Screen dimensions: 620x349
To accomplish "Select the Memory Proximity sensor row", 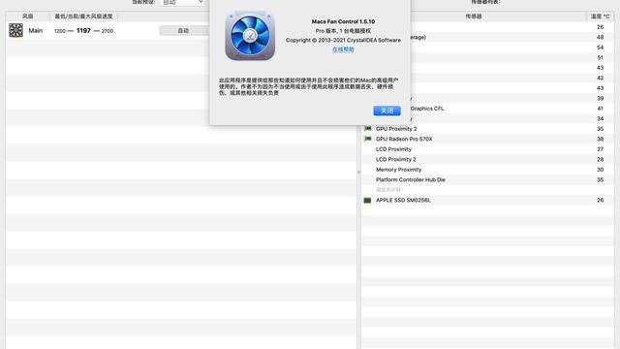I will (487, 170).
